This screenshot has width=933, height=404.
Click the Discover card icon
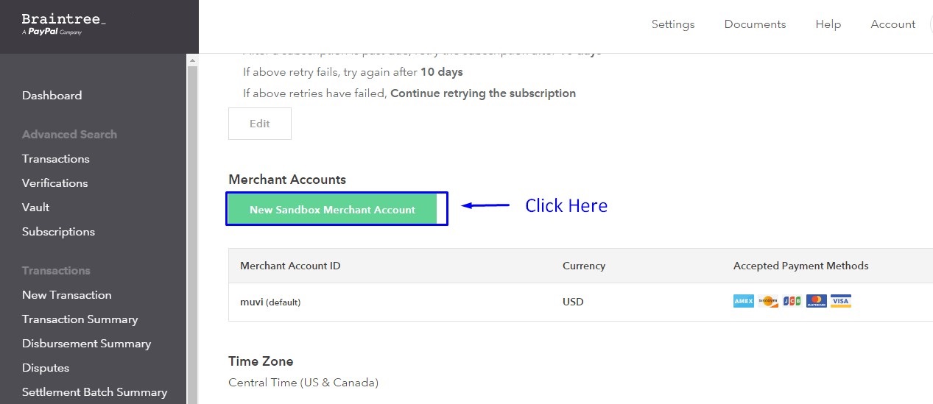768,301
